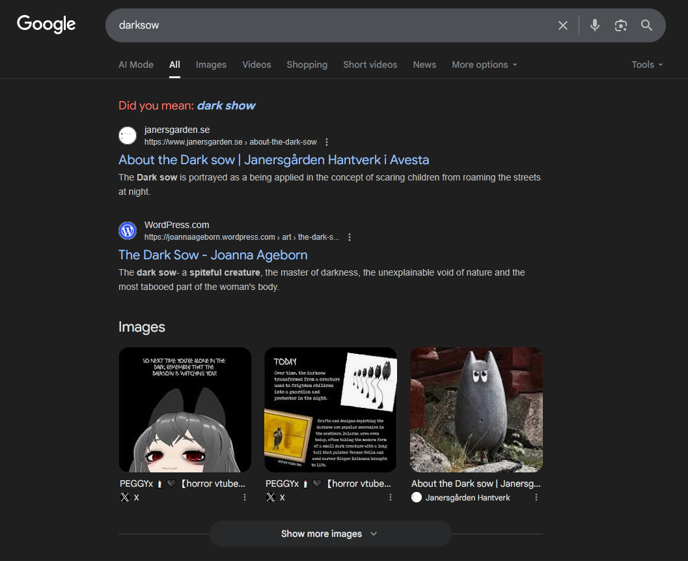Open search by image camera icon
The image size is (688, 561).
620,25
